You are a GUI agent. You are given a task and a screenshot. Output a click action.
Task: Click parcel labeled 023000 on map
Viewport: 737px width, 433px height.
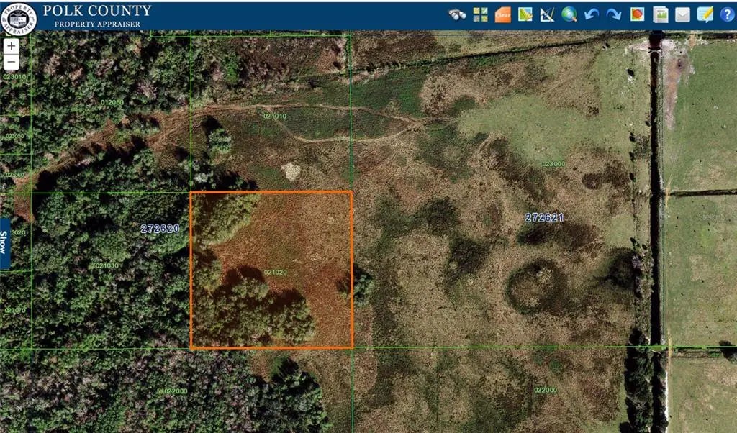553,164
